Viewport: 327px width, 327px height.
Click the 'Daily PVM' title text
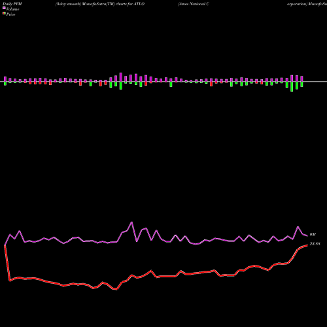(12, 4)
